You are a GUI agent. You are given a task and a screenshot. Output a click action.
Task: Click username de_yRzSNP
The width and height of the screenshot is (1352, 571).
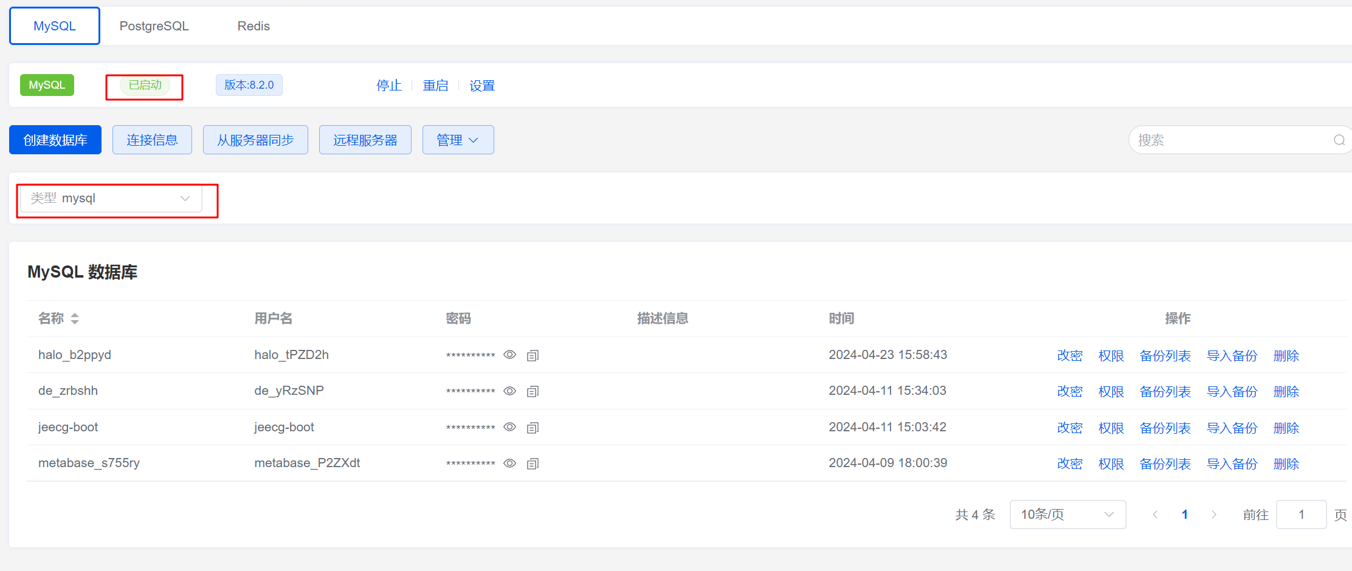pyautogui.click(x=289, y=391)
